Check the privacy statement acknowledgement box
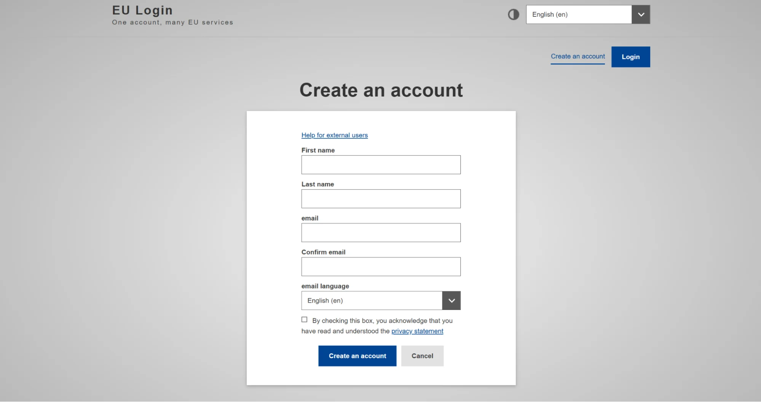The width and height of the screenshot is (761, 402). pyautogui.click(x=304, y=319)
